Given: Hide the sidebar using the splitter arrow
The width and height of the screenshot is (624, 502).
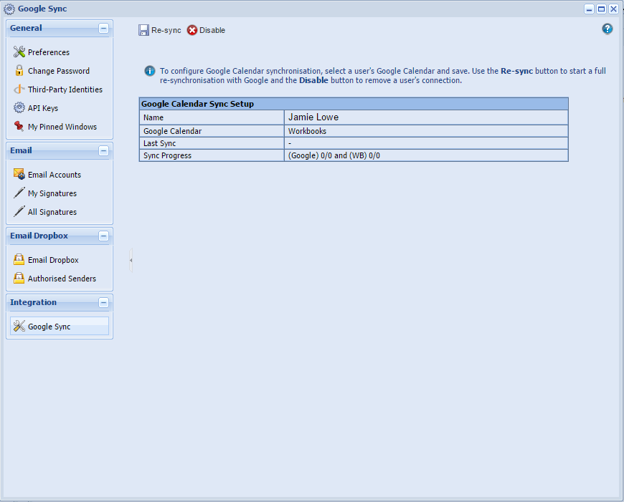Looking at the screenshot, I should [131, 261].
